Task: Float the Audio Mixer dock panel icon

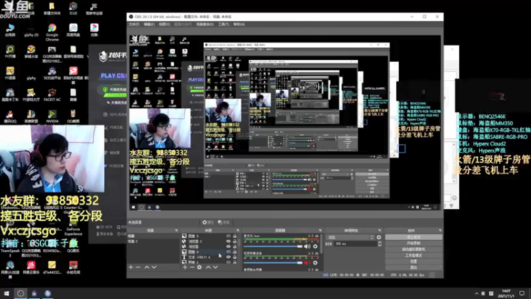Action: 320,231
